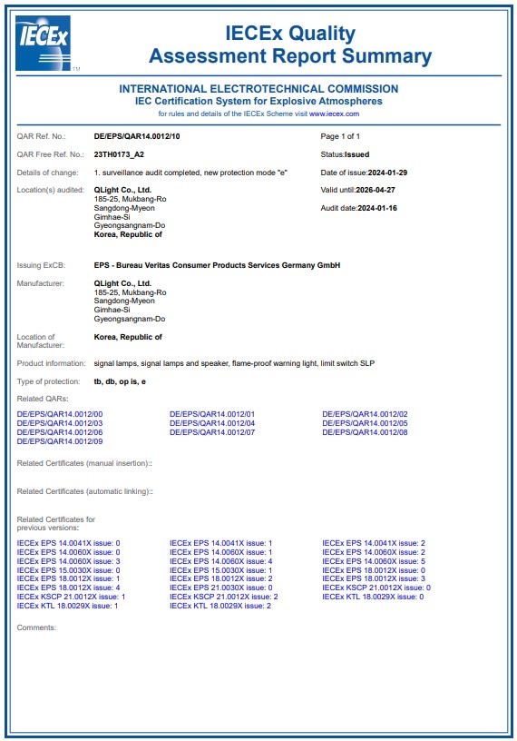Image resolution: width=517 pixels, height=741 pixels.
Task: Open related QAR DE/EPS/QAR14.0012/04
Action: click(x=212, y=423)
